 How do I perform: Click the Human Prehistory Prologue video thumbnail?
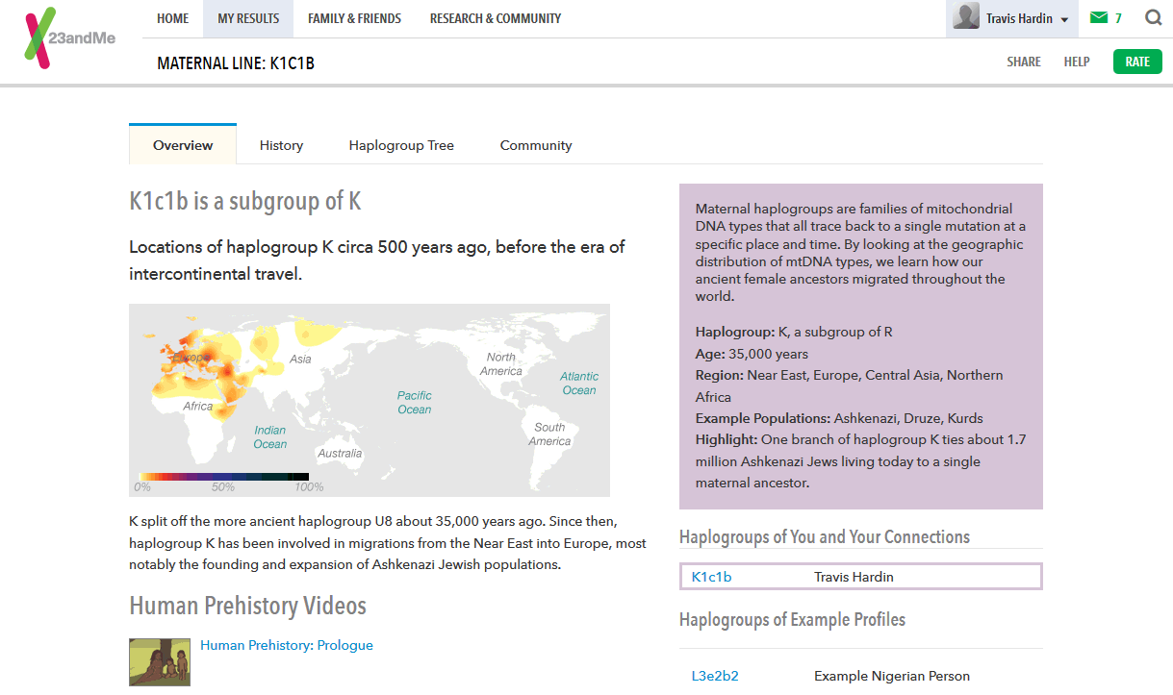(160, 662)
